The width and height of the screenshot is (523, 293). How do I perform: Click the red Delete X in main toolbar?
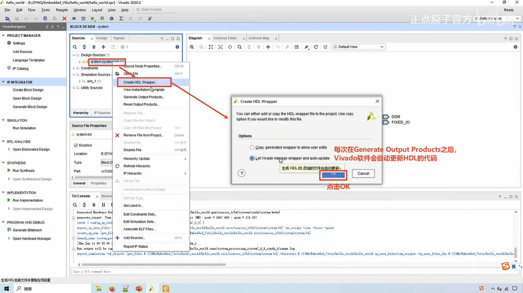coord(64,19)
